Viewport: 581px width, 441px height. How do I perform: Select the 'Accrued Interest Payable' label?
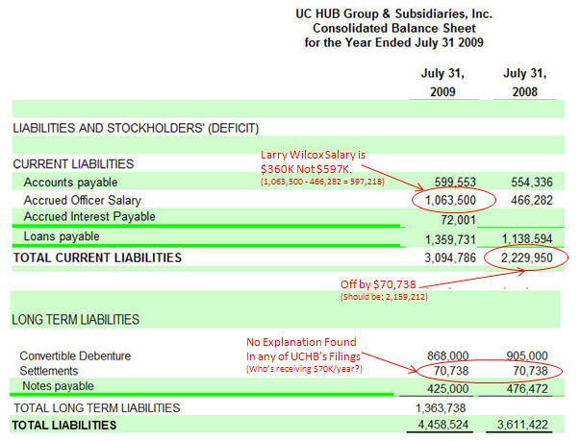tap(89, 216)
